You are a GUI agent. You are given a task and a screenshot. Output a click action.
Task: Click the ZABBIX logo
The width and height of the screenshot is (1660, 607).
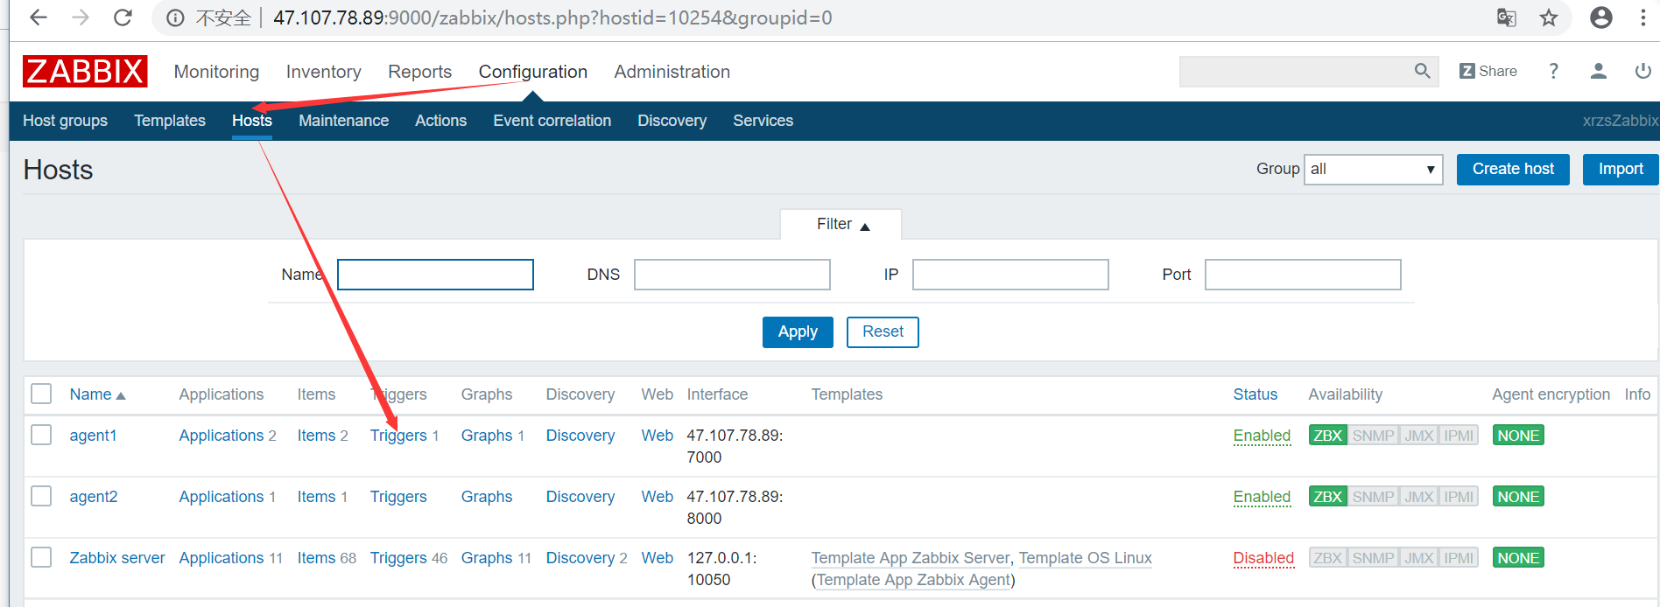85,71
